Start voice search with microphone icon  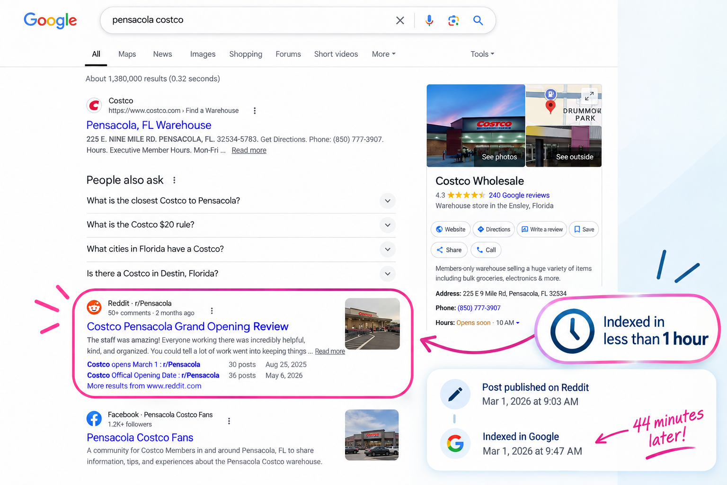click(x=429, y=20)
